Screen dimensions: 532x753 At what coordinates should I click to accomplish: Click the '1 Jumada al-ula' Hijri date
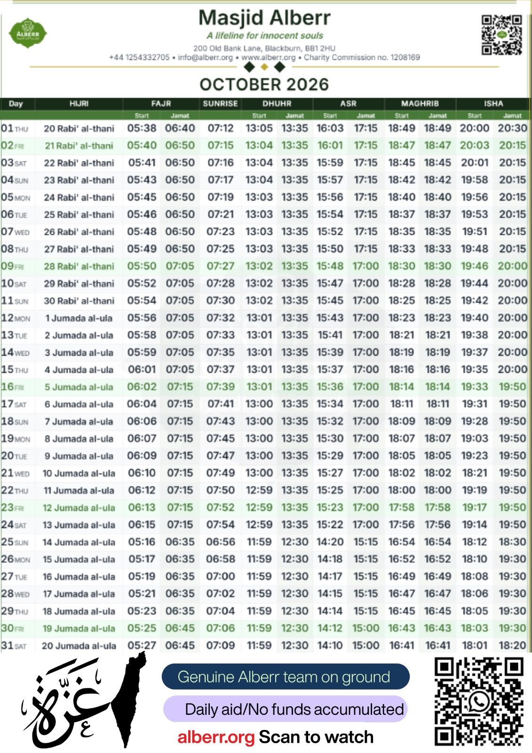(79, 318)
